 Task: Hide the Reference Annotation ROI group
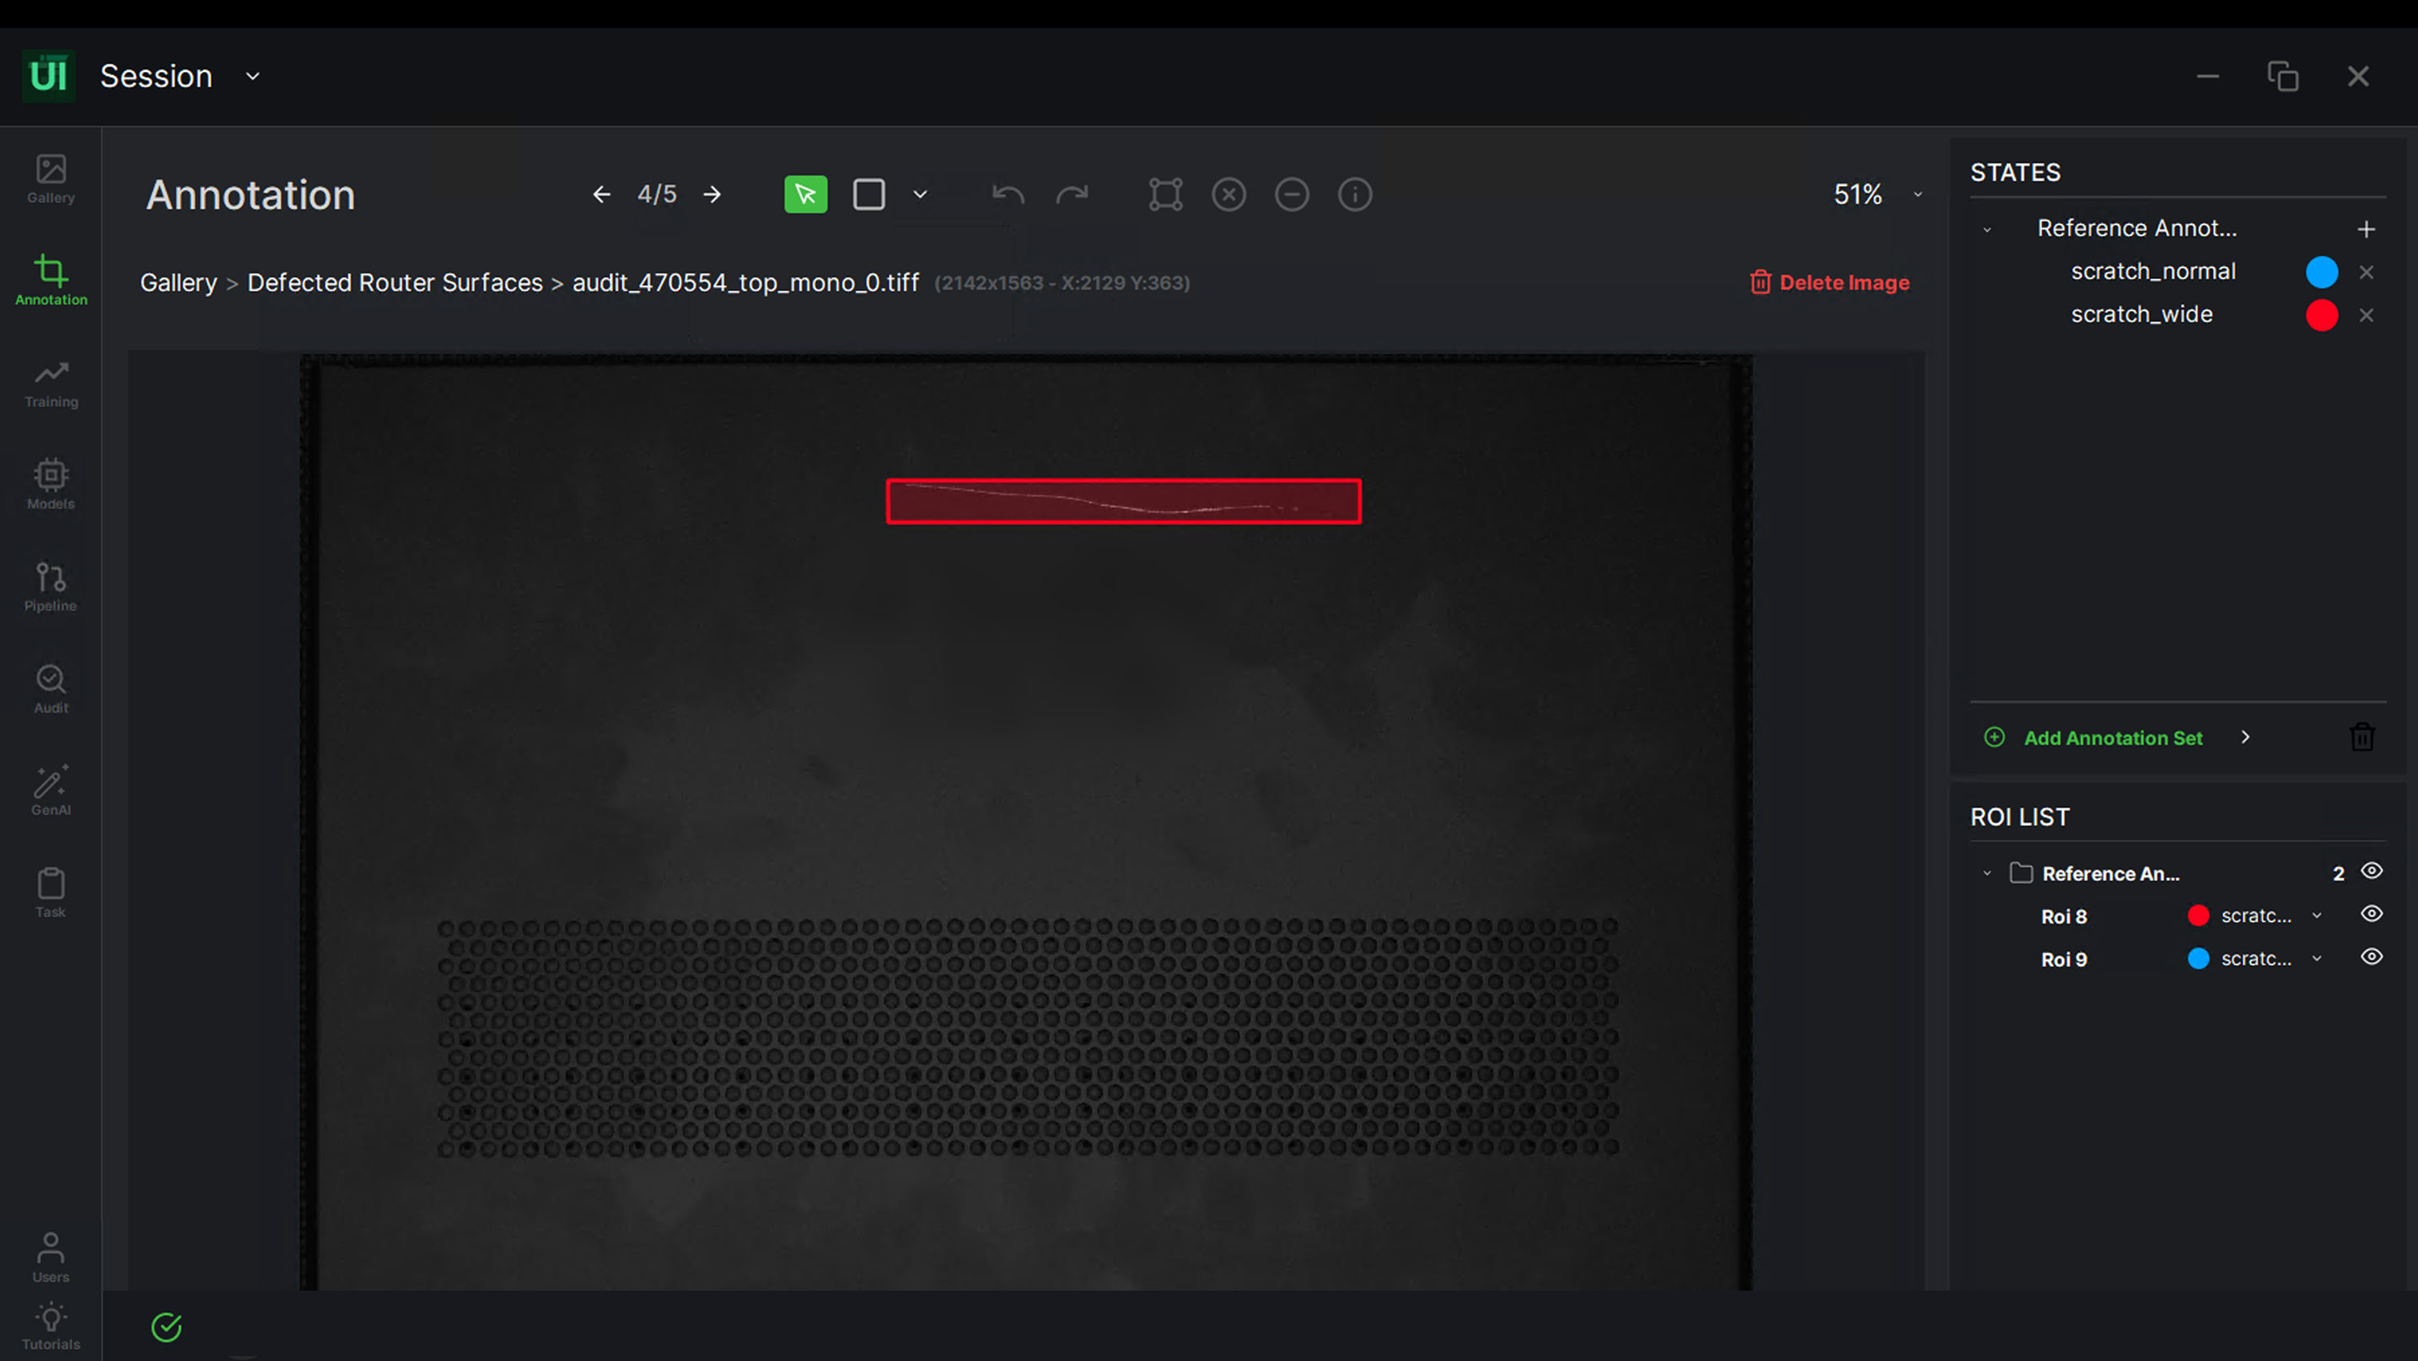2371,872
